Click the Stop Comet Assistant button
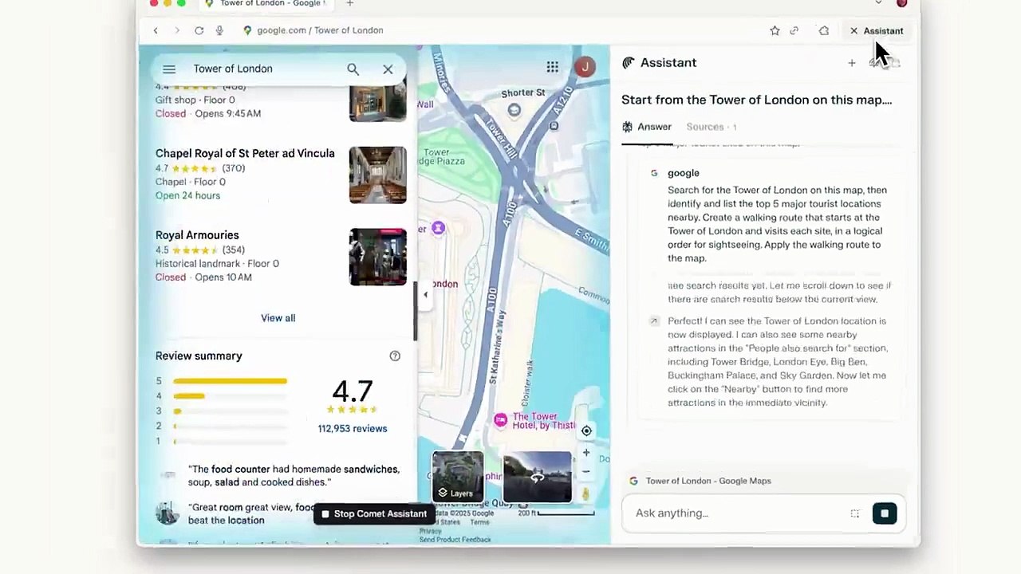The height and width of the screenshot is (574, 1021). tap(374, 514)
